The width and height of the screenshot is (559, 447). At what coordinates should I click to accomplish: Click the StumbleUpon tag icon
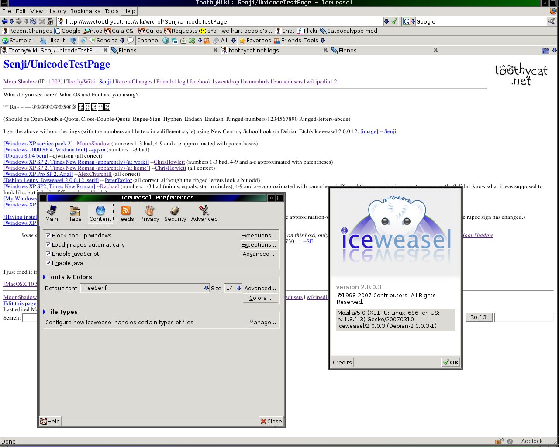click(83, 41)
